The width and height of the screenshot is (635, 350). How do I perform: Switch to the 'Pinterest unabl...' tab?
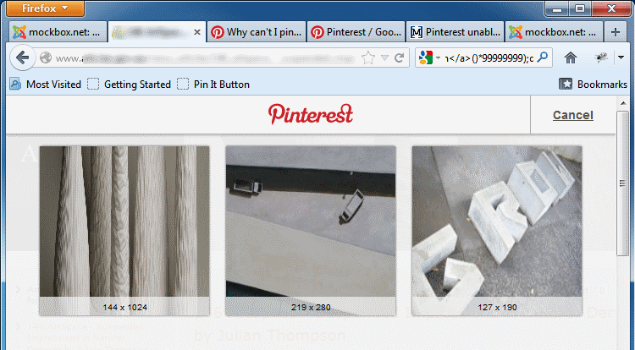point(456,32)
